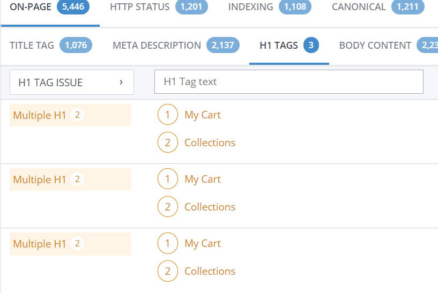The image size is (438, 293).
Task: Expand the H1 TAG ISSUE filter dropdown
Action: coord(71,82)
